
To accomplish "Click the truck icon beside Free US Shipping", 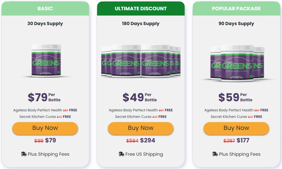I will [121, 154].
